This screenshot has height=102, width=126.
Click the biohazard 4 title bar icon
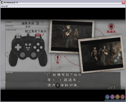(x=2, y=2)
